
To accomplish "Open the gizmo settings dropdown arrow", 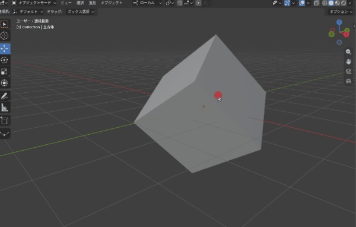I will click(x=294, y=3).
